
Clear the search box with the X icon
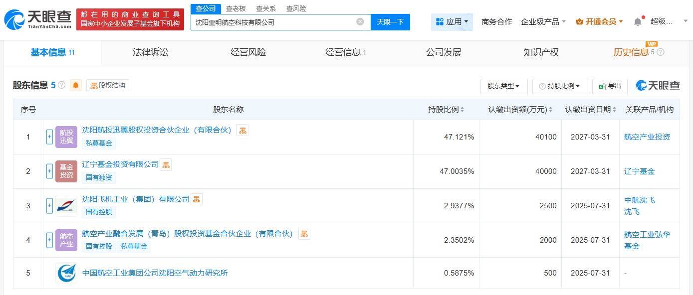(x=360, y=22)
